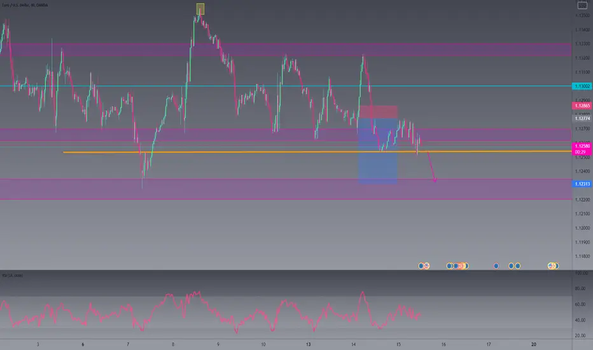Select the blue profit zone of short position

pos(378,151)
